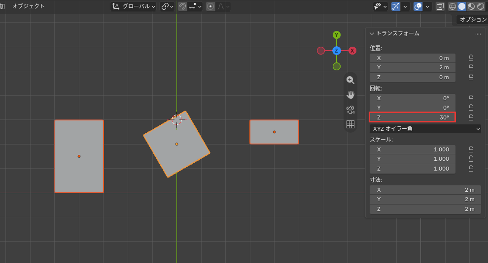Open the proportional editing falloff dropdown
Viewport: 488px width, 263px height.
tap(223, 6)
